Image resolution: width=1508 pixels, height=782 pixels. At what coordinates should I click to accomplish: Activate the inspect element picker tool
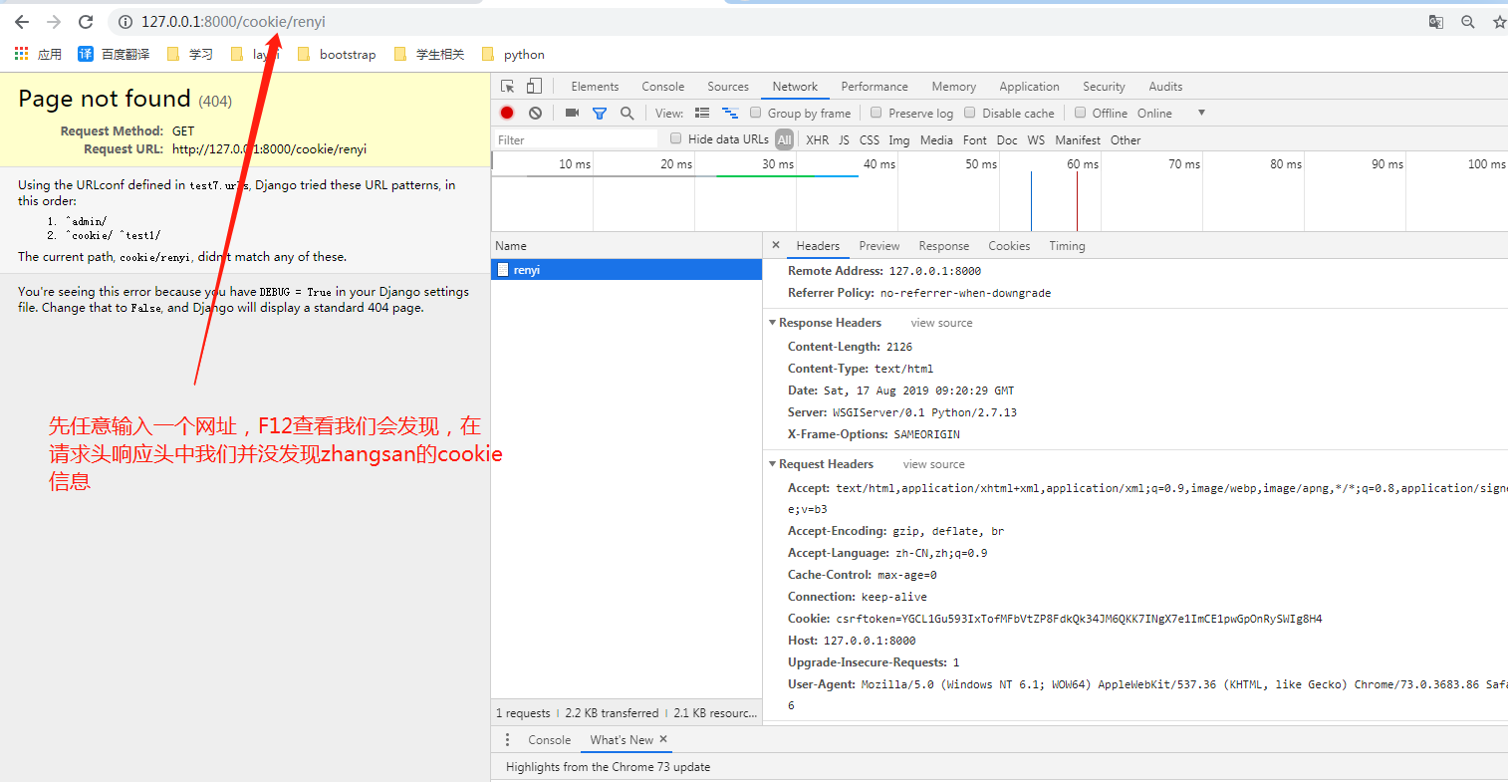point(508,87)
